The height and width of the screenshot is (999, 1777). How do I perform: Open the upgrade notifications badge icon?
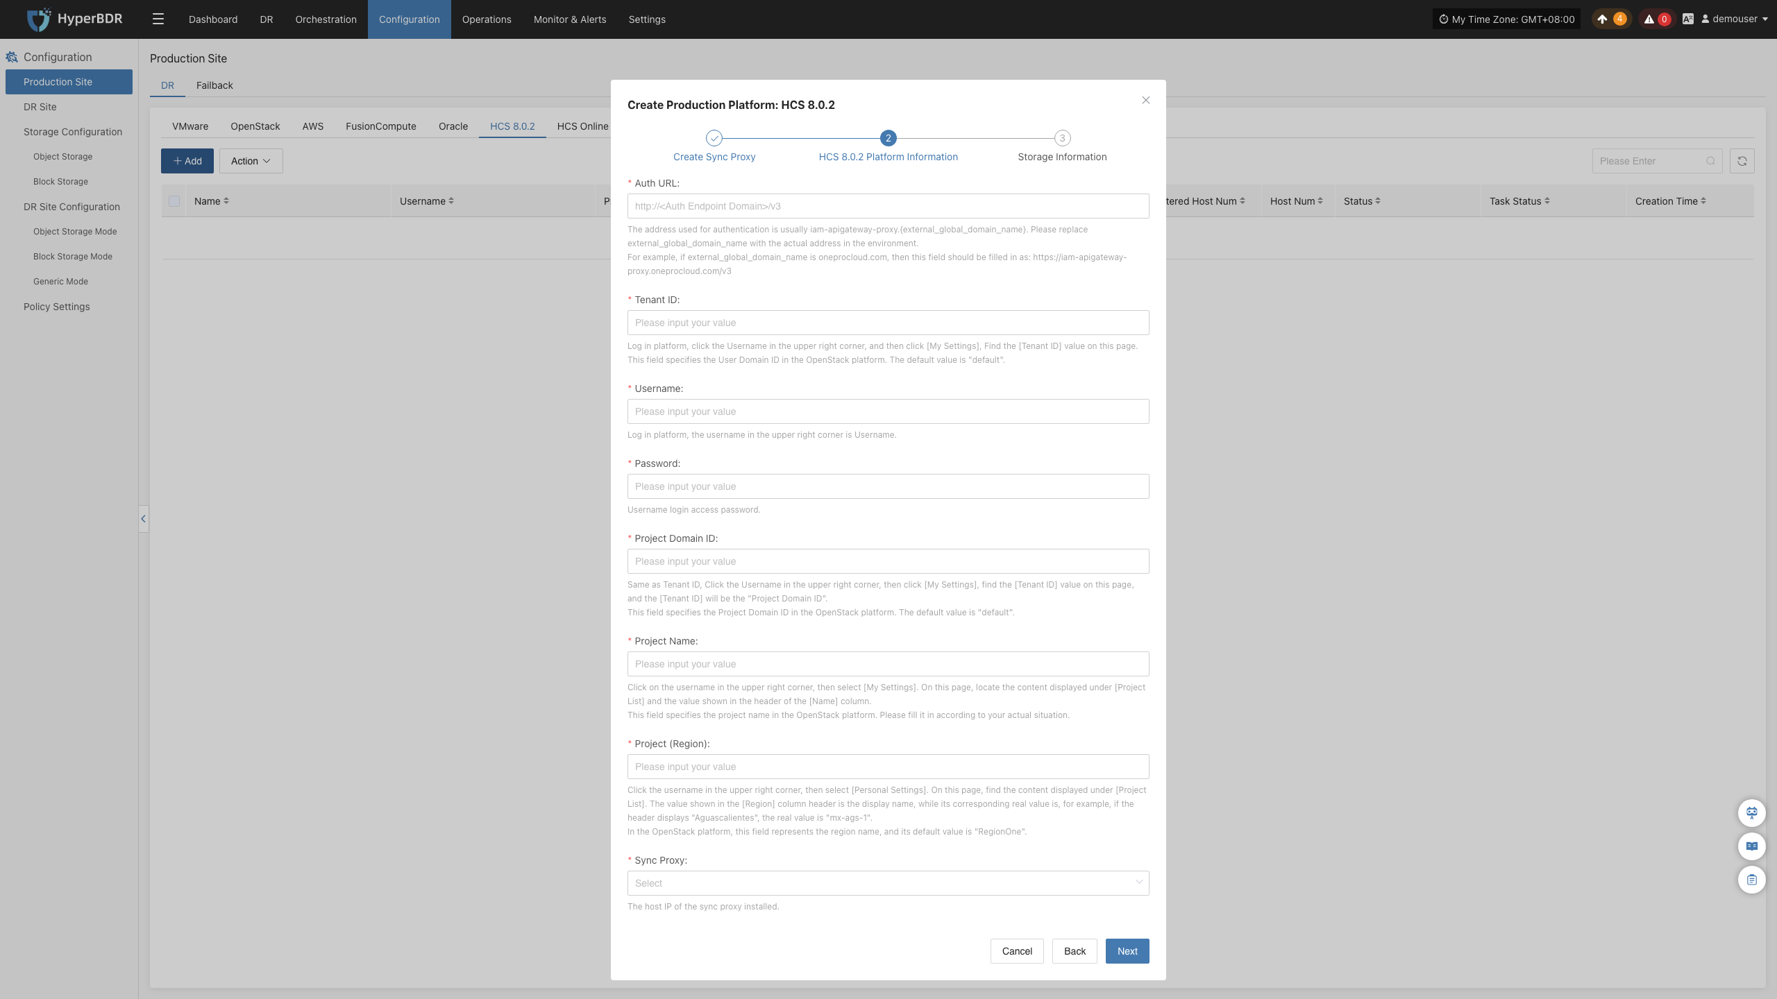click(x=1611, y=19)
